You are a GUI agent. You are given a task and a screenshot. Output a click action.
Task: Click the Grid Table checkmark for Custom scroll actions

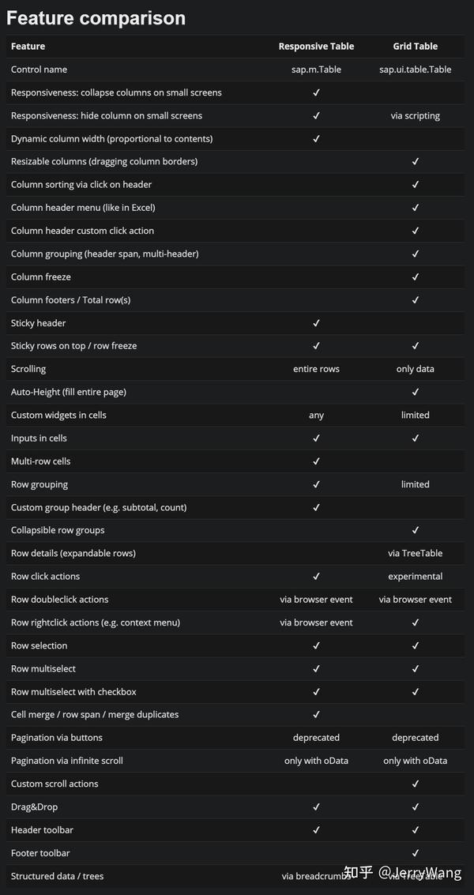tap(416, 784)
